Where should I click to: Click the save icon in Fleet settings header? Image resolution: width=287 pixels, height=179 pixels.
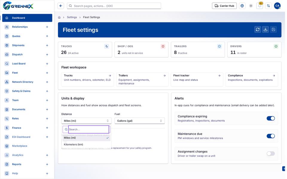coord(273,30)
